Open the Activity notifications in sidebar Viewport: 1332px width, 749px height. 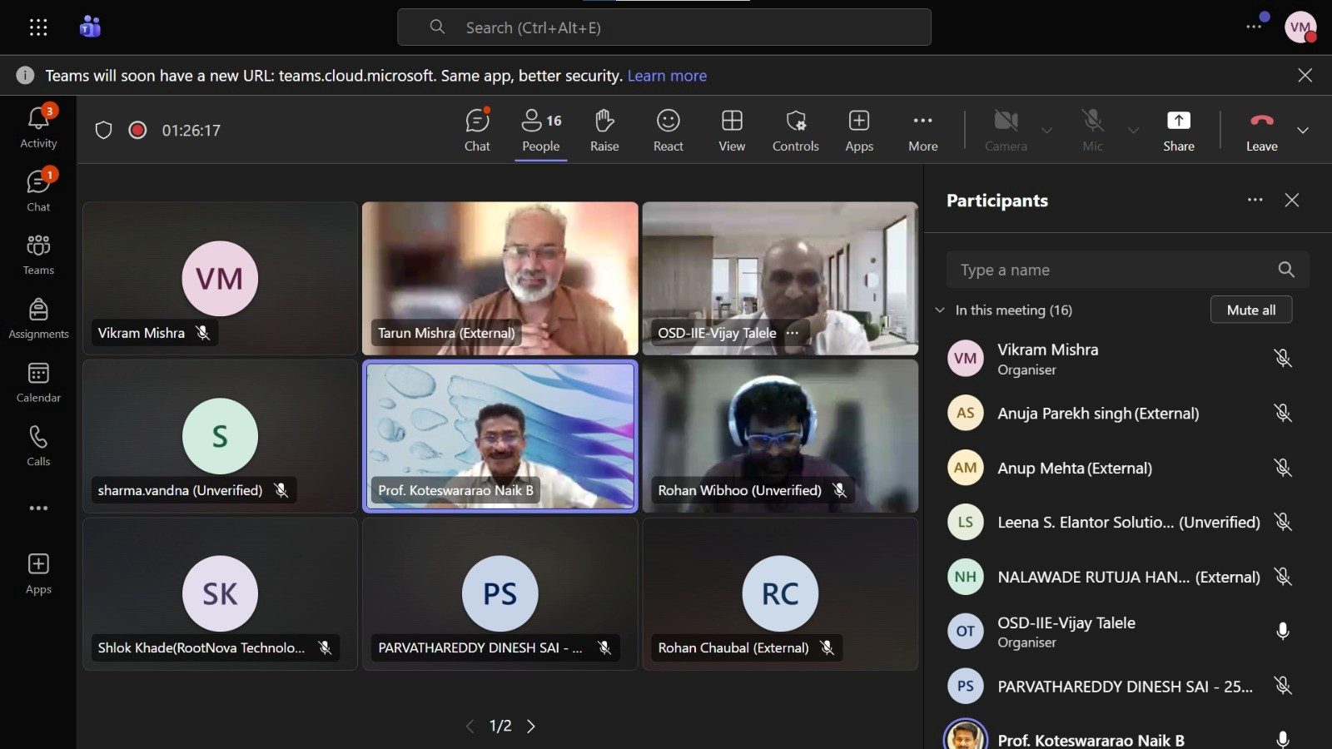point(38,127)
